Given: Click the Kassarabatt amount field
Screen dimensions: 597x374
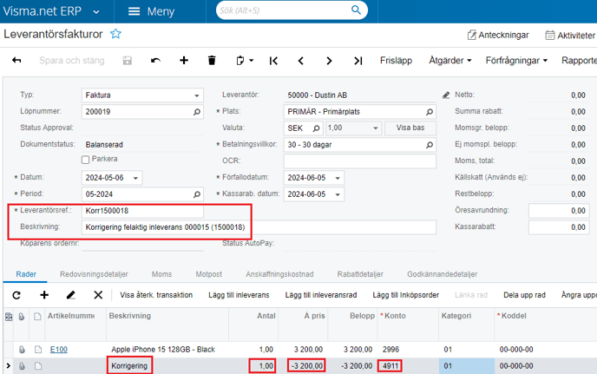Looking at the screenshot, I should pyautogui.click(x=559, y=227).
